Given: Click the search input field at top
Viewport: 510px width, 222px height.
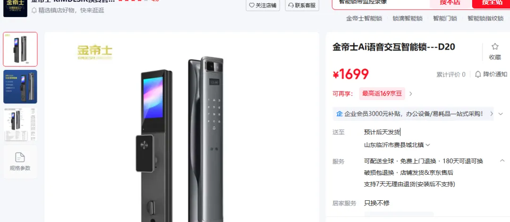Looking at the screenshot, I should [x=381, y=3].
